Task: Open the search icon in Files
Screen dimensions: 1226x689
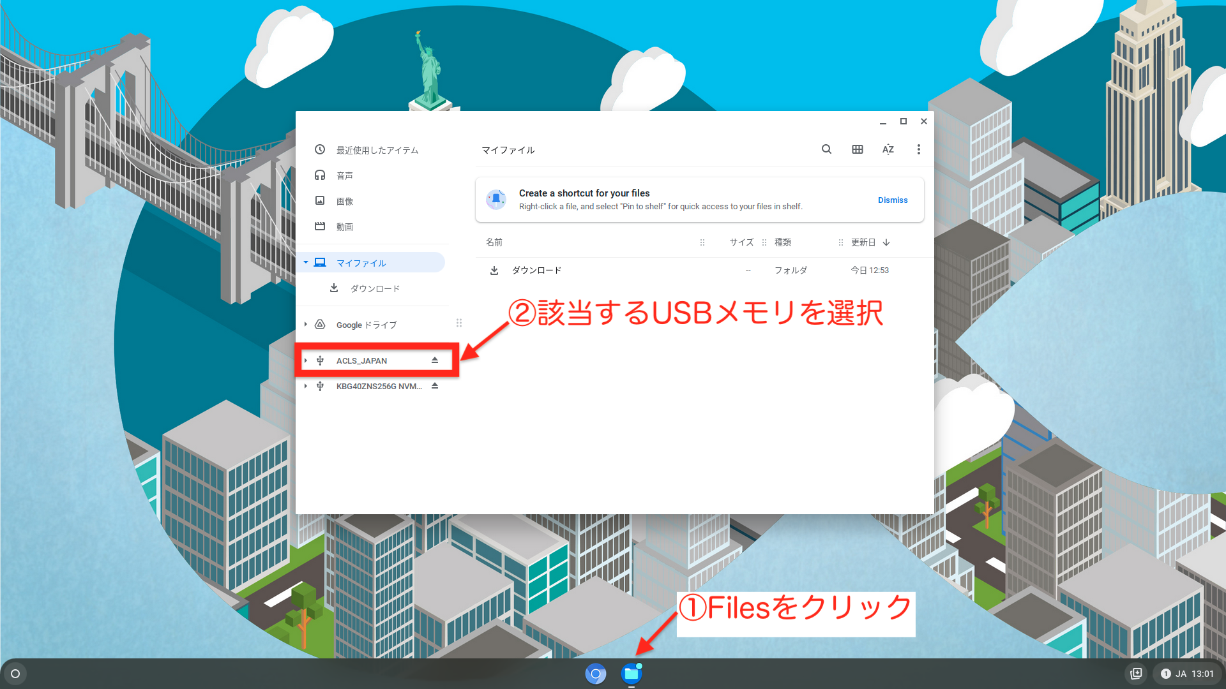Action: 826,149
